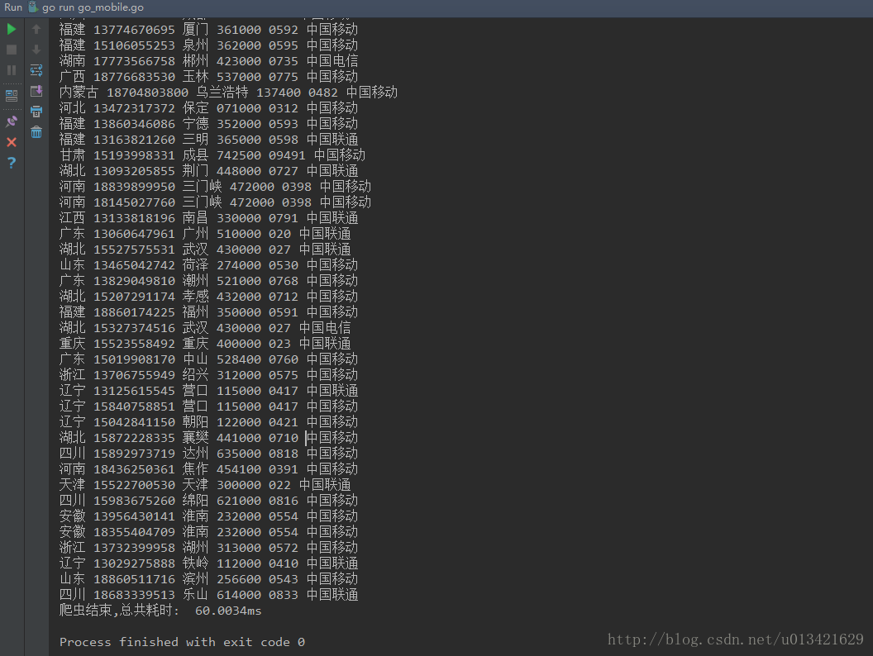Click line with number 13125615545
Viewport: 873px width, 656px height.
tap(208, 391)
